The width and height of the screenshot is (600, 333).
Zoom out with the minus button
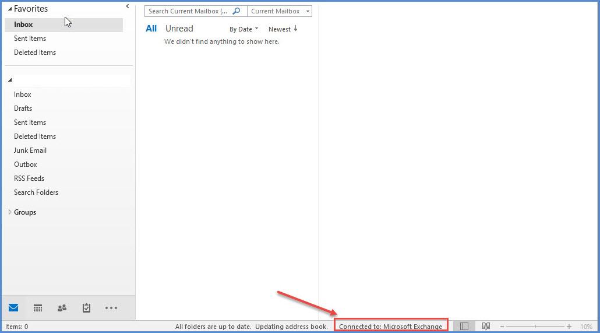(x=502, y=327)
